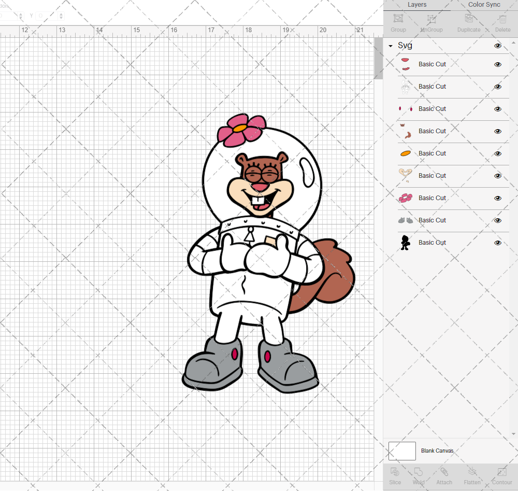
Task: Click the pink flower on the canvas
Action: 241,130
